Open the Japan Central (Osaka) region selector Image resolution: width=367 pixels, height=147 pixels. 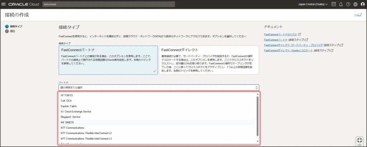point(313,4)
